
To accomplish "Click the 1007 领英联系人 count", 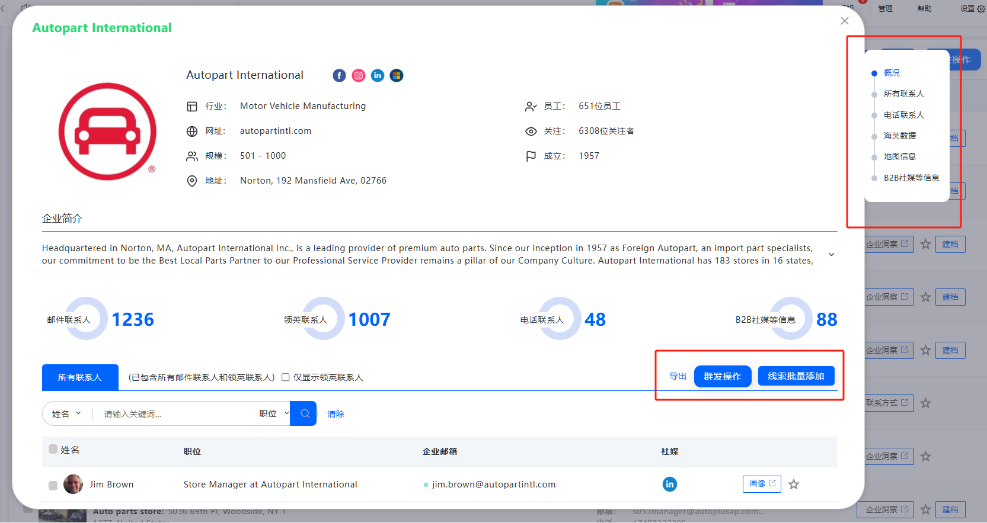I will pos(369,320).
